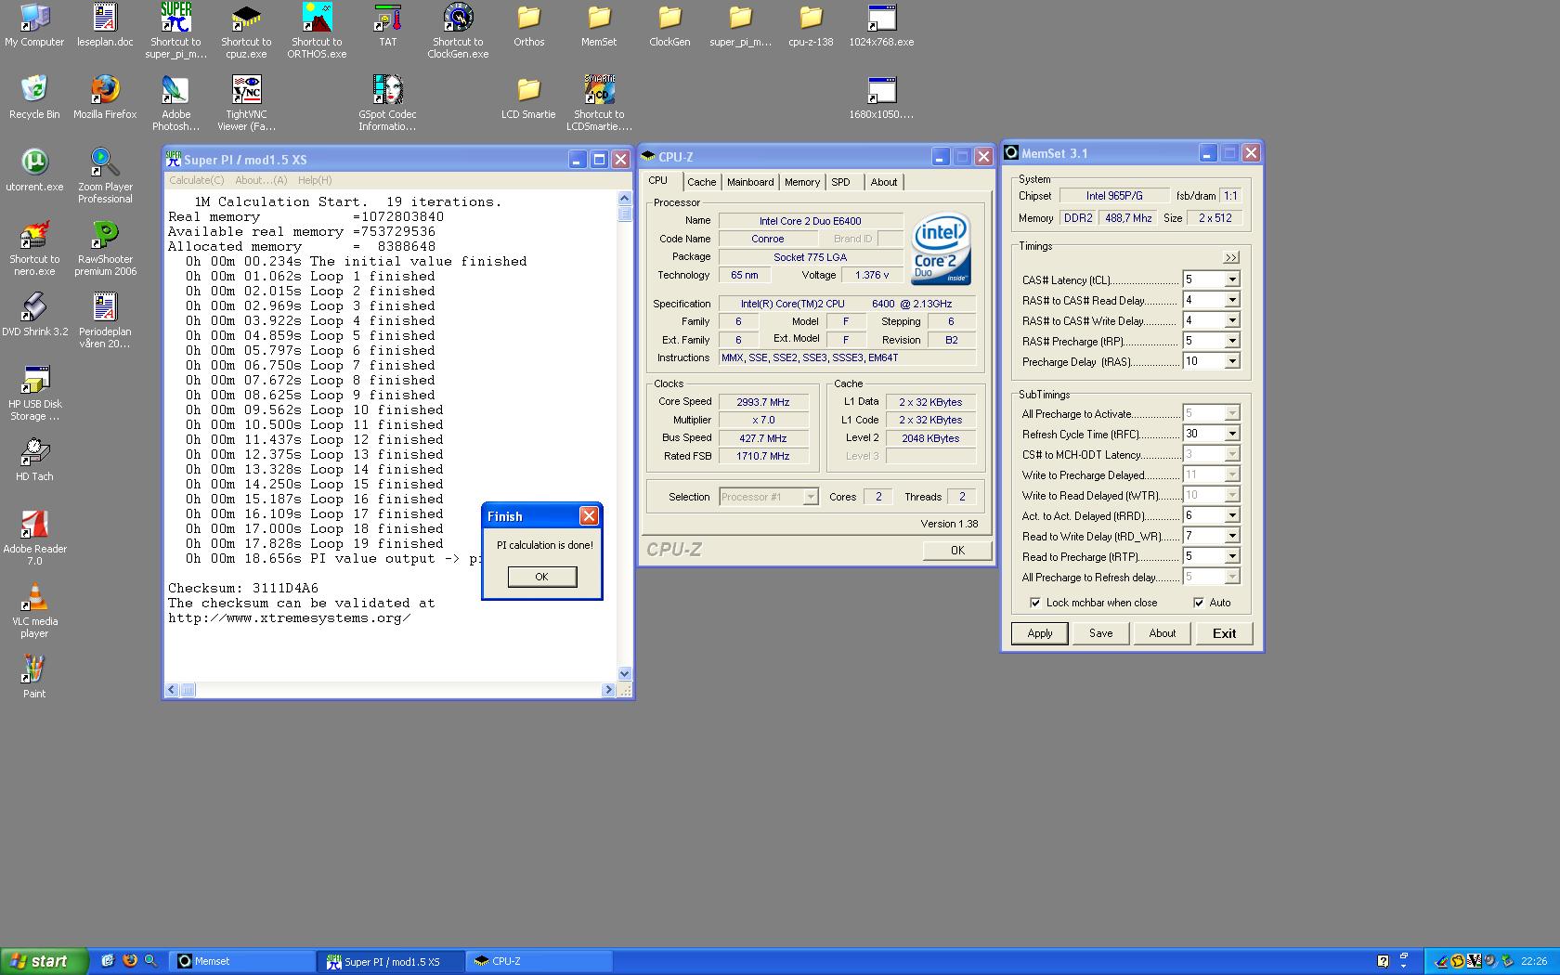
Task: Open the Recycle Bin icon
Action: 34,97
